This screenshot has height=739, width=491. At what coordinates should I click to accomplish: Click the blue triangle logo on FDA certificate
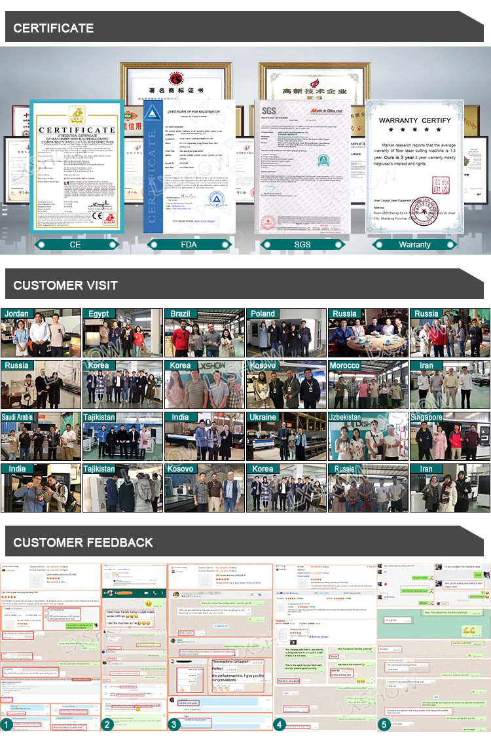(152, 113)
